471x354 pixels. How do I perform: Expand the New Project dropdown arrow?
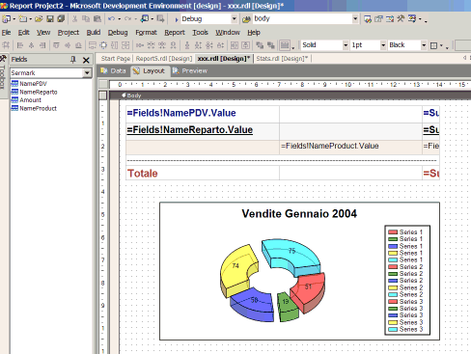pyautogui.click(x=14, y=19)
